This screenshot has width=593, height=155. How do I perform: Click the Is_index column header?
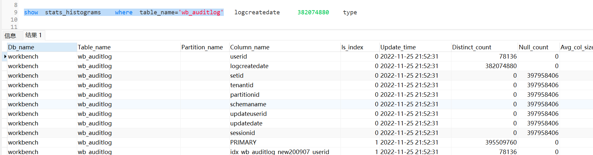pos(352,47)
